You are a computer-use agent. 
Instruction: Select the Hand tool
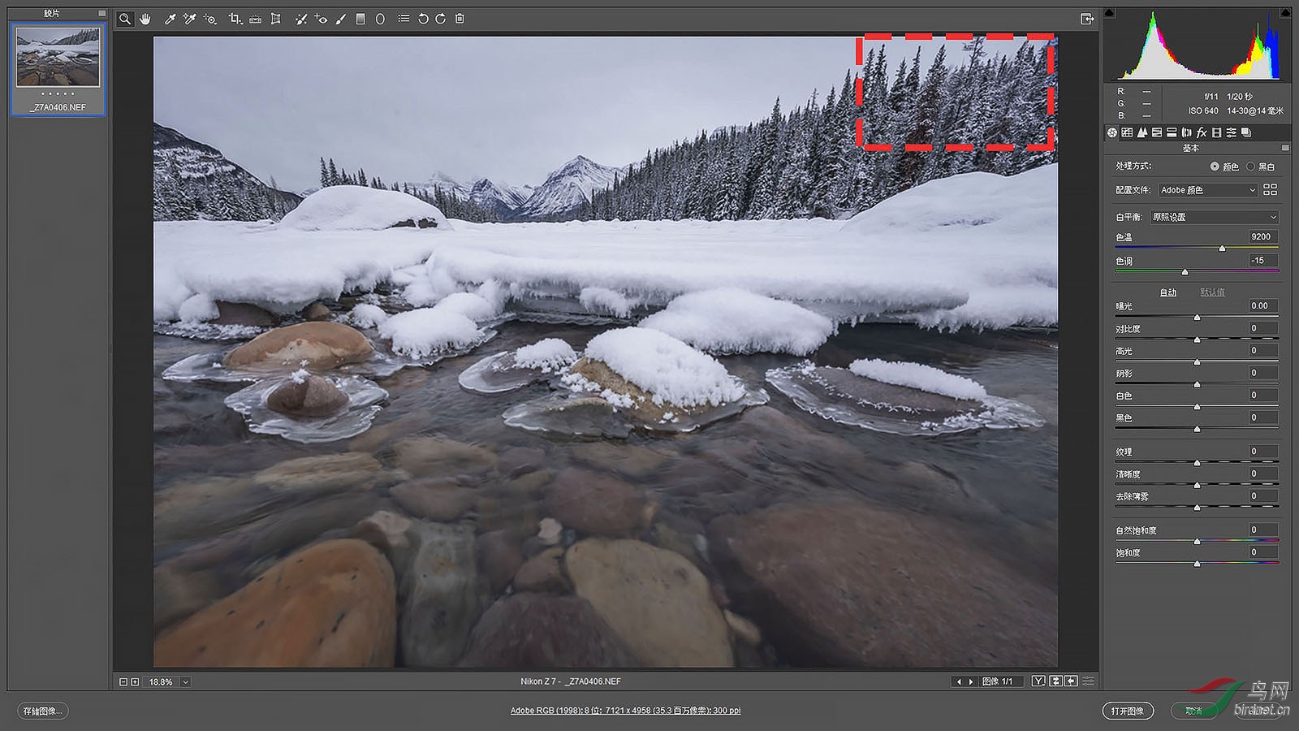145,19
